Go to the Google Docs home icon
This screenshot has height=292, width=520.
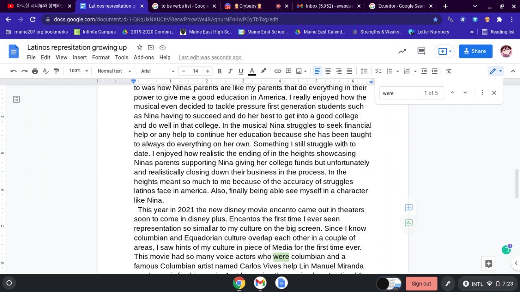(14, 52)
